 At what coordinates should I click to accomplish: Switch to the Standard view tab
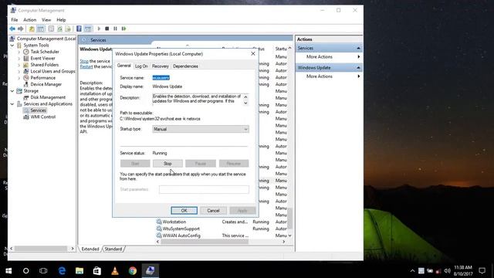click(113, 249)
